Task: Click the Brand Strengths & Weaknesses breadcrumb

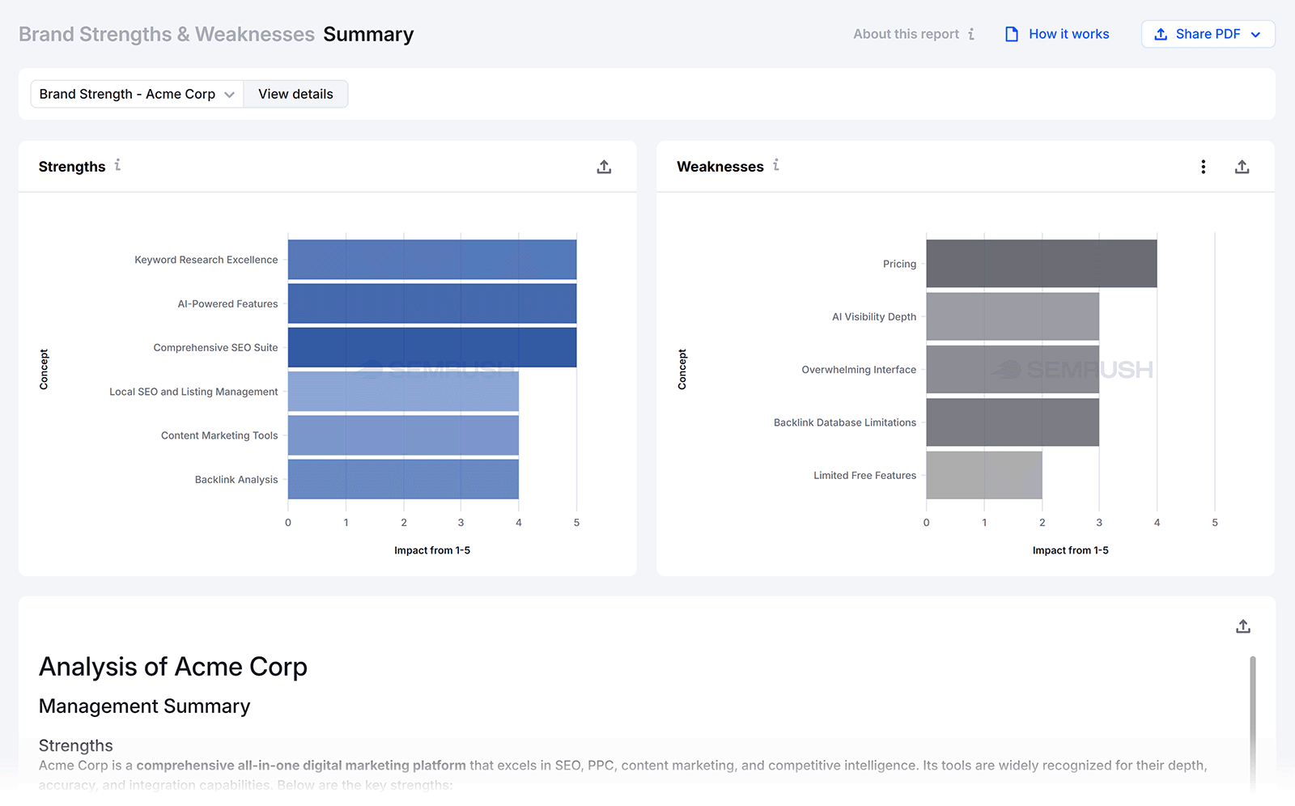Action: coord(167,34)
